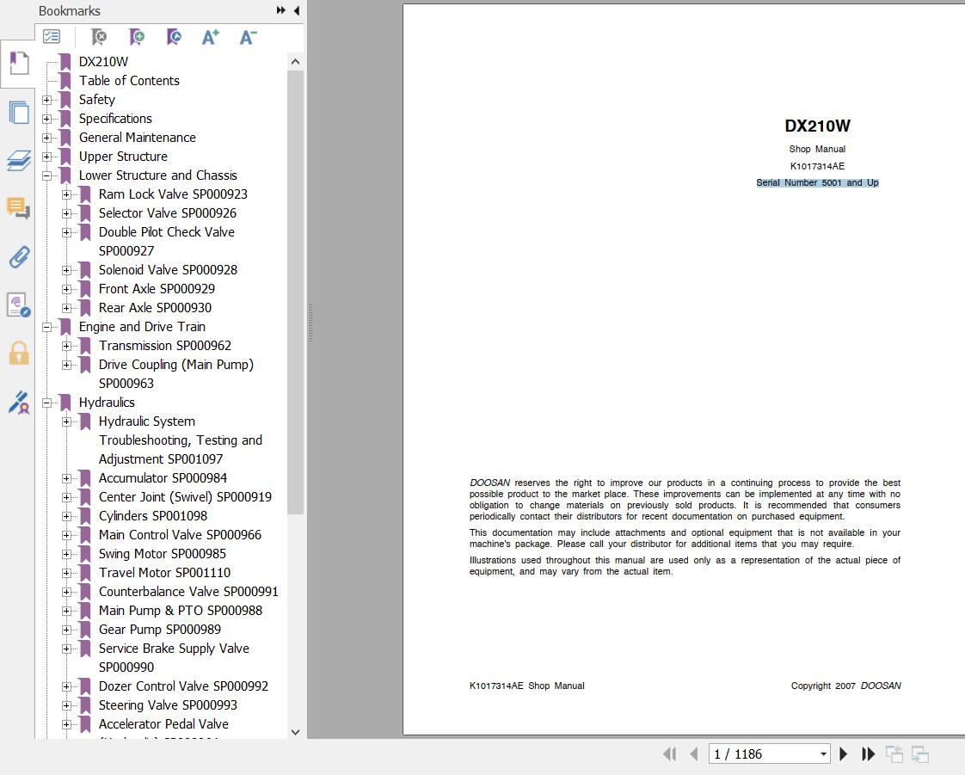Image resolution: width=965 pixels, height=775 pixels.
Task: Click the delete bookmark icon
Action: [98, 37]
